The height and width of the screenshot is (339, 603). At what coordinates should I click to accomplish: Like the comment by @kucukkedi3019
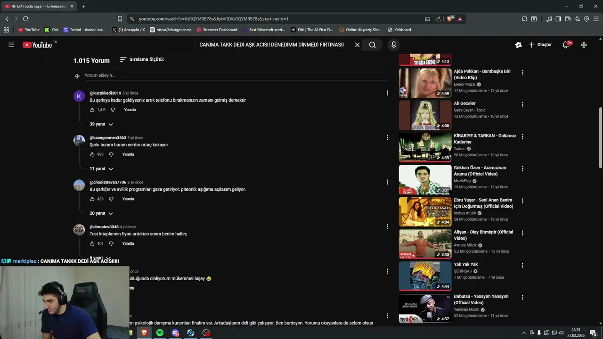pos(92,110)
